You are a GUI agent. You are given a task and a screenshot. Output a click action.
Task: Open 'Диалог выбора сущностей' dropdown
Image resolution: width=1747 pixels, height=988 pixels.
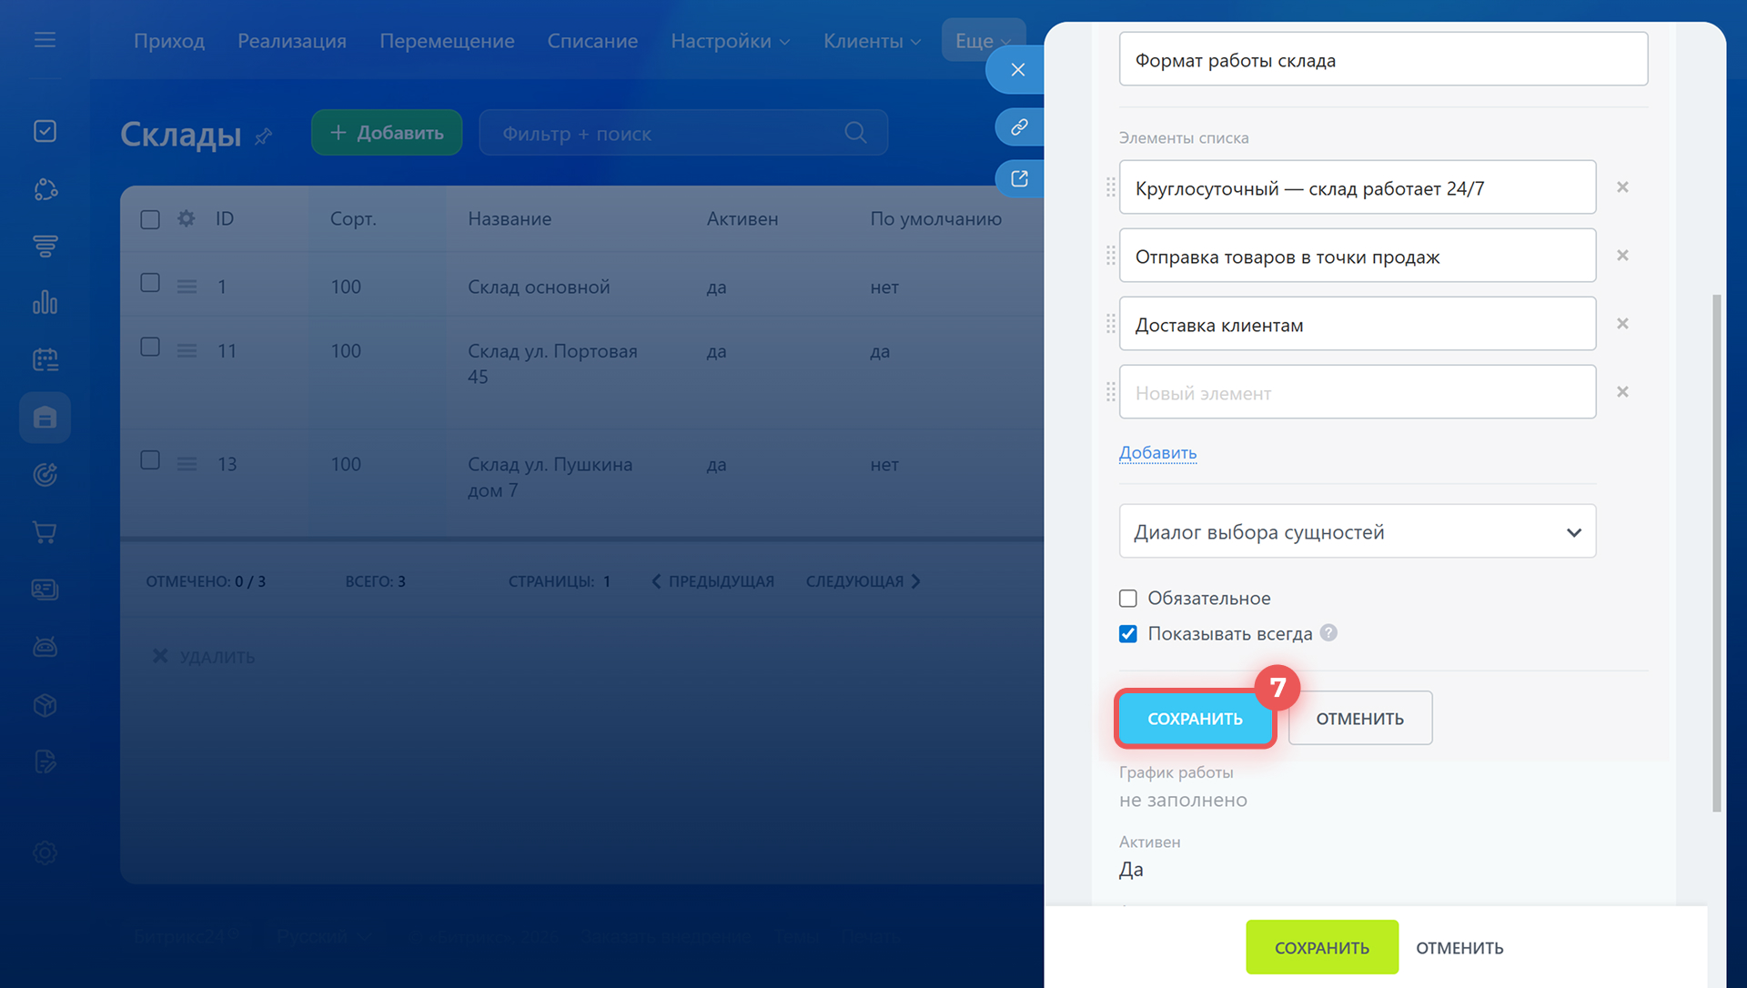click(x=1357, y=531)
